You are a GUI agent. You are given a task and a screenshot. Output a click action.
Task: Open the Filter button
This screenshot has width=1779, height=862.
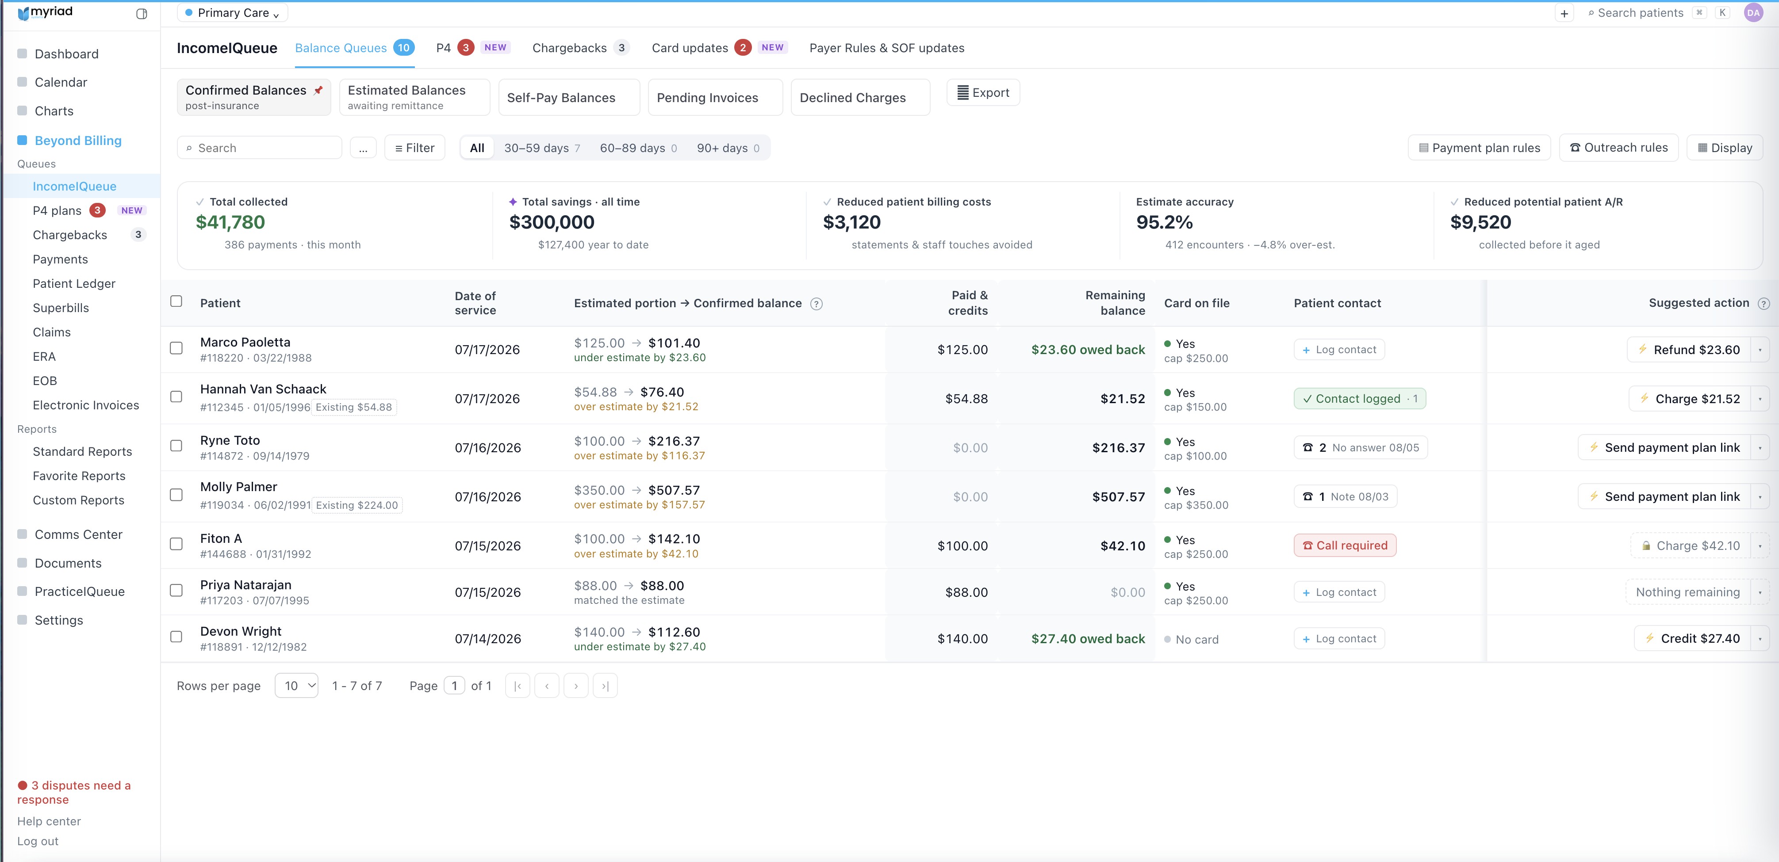click(x=415, y=148)
